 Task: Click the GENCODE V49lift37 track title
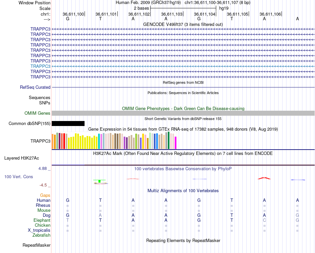[x=183, y=24]
